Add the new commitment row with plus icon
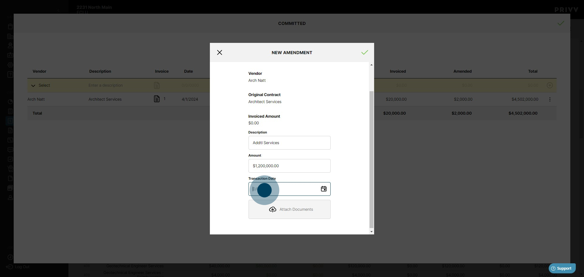 550,85
